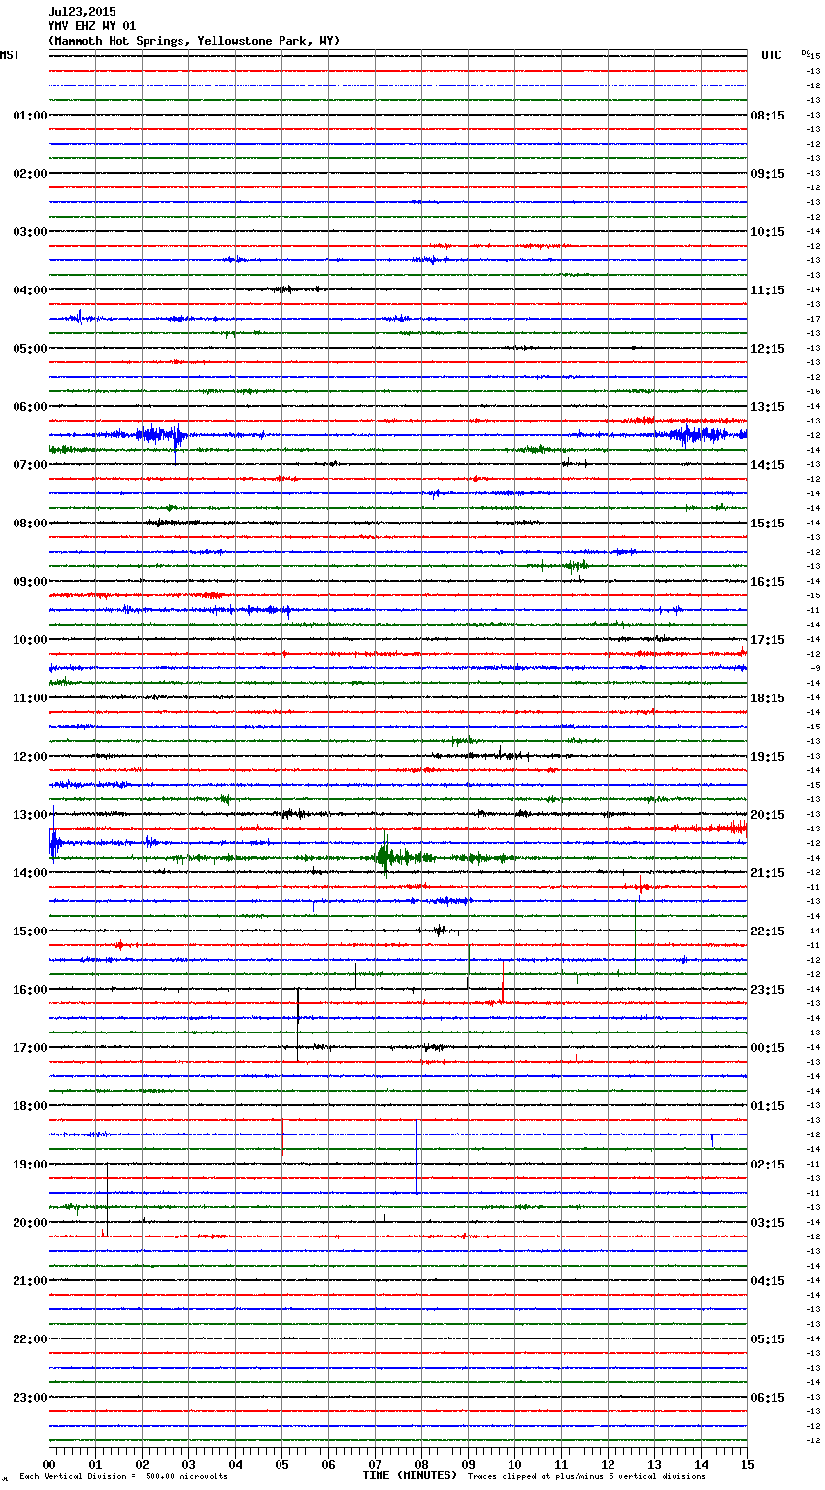Select the 22:00 MST hour label

[x=30, y=1339]
